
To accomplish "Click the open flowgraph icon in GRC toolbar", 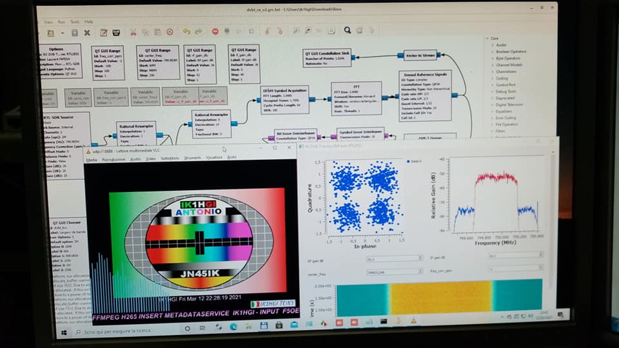I will coord(50,33).
